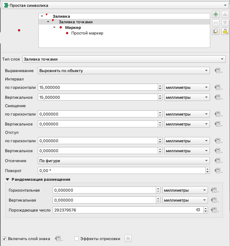Open data-defined override for Порождающее число
The width and height of the screenshot is (230, 246).
(x=214, y=210)
